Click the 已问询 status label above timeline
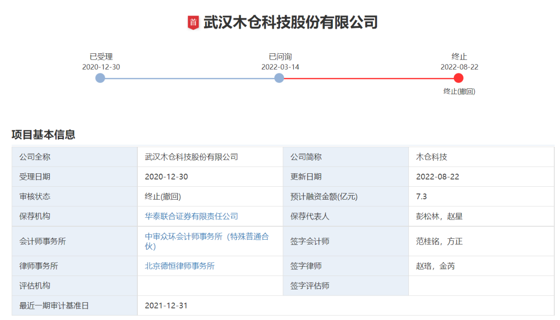Image resolution: width=560 pixels, height=320 pixels. (x=280, y=57)
